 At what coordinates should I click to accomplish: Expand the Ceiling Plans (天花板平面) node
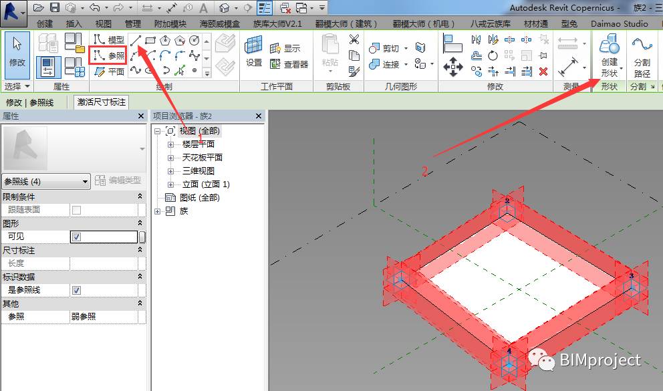coord(171,158)
